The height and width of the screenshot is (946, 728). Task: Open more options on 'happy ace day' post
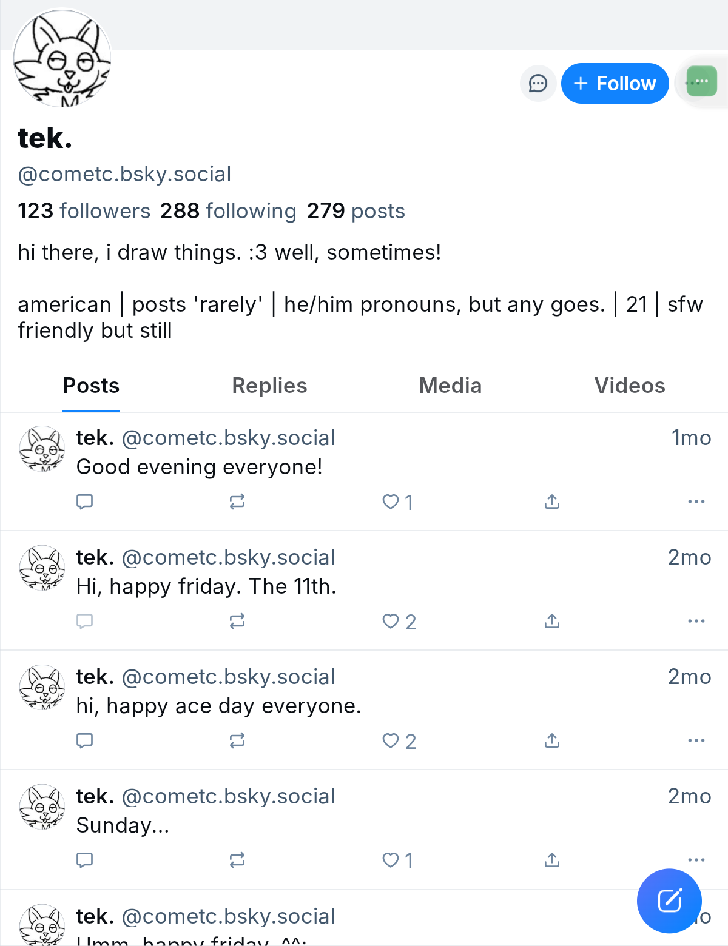pos(696,740)
